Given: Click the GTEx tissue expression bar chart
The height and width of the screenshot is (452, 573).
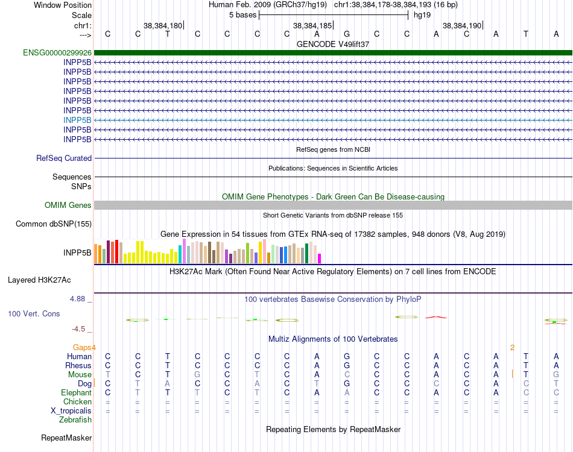Looking at the screenshot, I should (x=207, y=251).
